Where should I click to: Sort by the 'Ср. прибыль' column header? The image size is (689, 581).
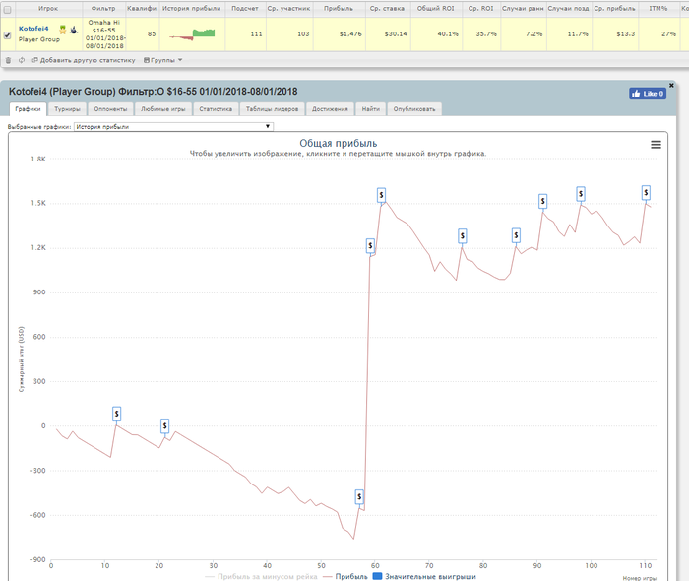(x=615, y=9)
